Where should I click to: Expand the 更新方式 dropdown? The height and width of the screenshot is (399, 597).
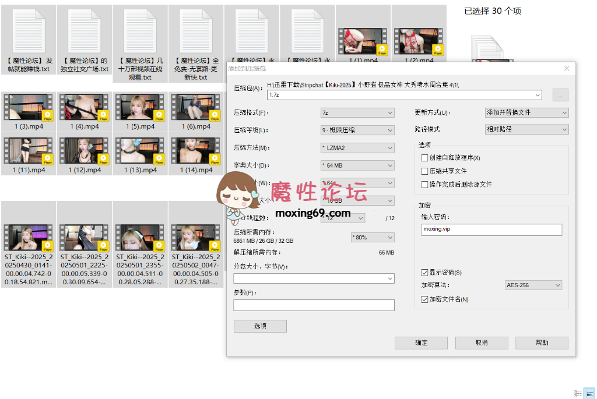tap(526, 113)
